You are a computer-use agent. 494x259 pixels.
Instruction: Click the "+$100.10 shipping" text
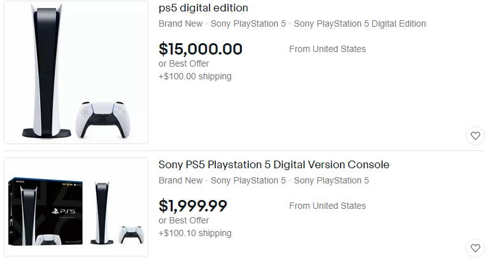point(195,234)
